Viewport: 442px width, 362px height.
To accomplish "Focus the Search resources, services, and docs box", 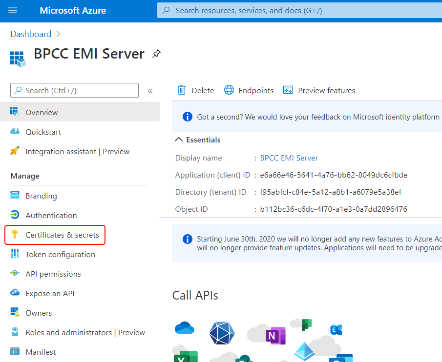I will click(299, 11).
